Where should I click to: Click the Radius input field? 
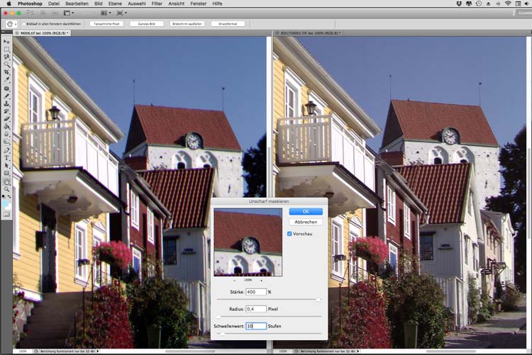[x=255, y=308]
